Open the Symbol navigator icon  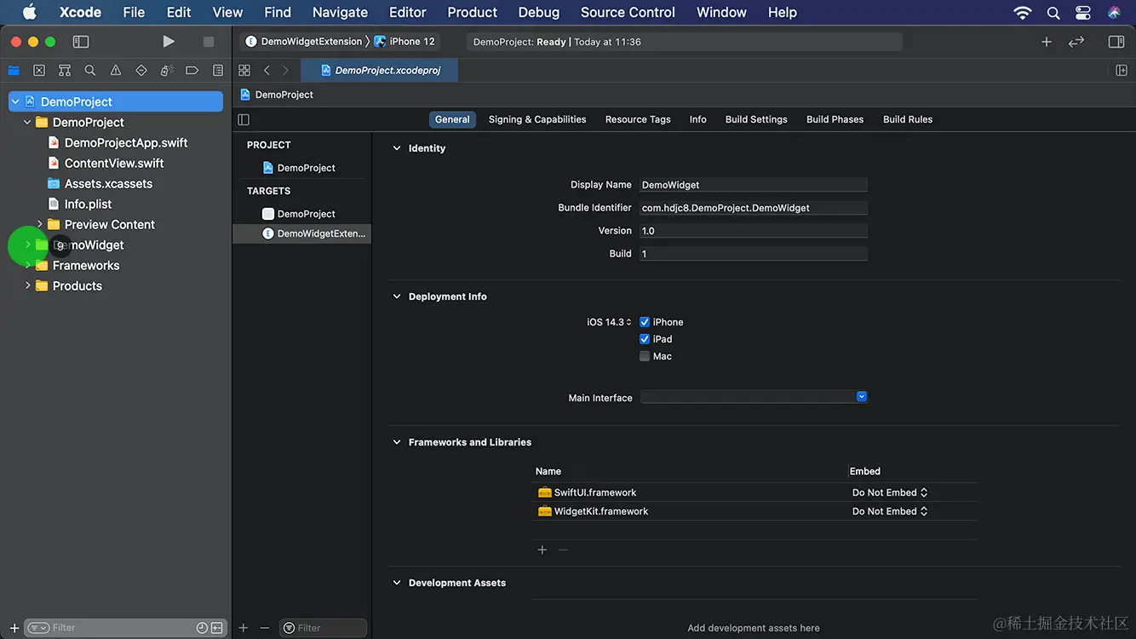click(65, 71)
